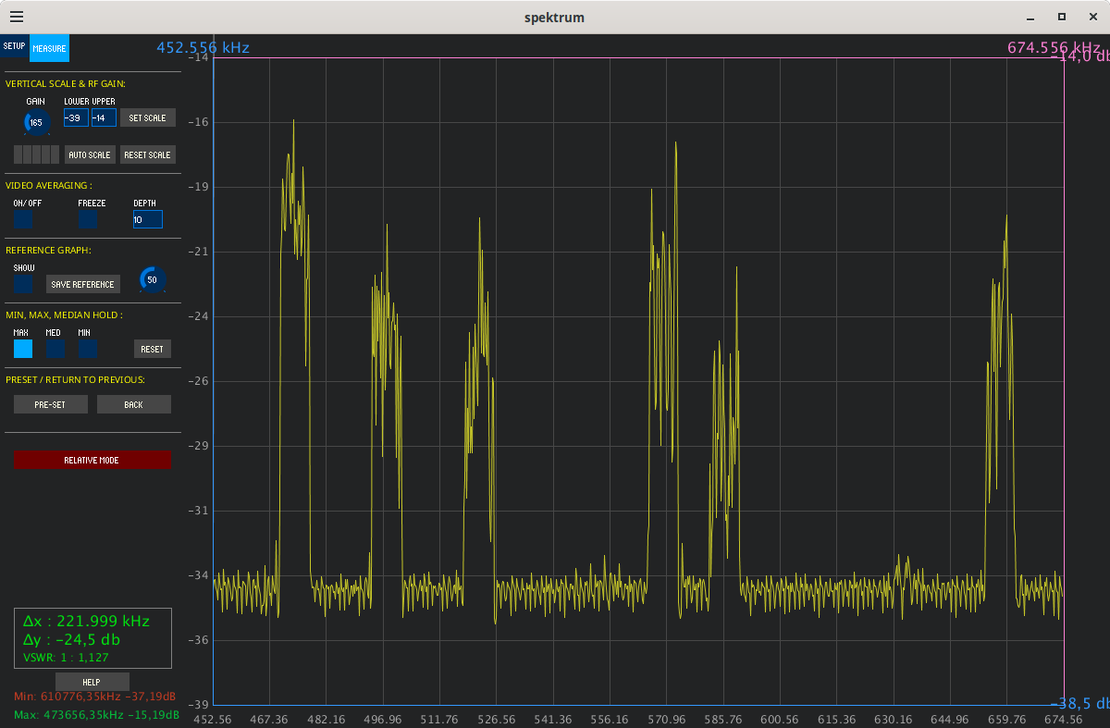Maximize the spektrum window
1110x728 pixels.
point(1062,17)
